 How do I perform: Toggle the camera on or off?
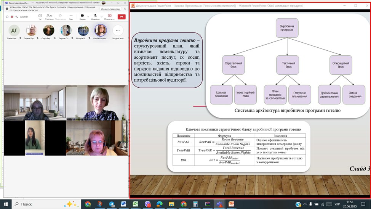click(82, 16)
